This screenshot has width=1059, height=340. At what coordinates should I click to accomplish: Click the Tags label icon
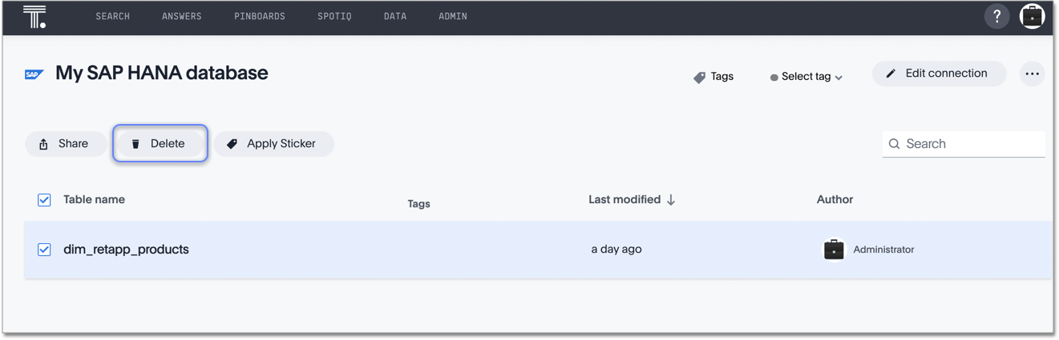[700, 78]
